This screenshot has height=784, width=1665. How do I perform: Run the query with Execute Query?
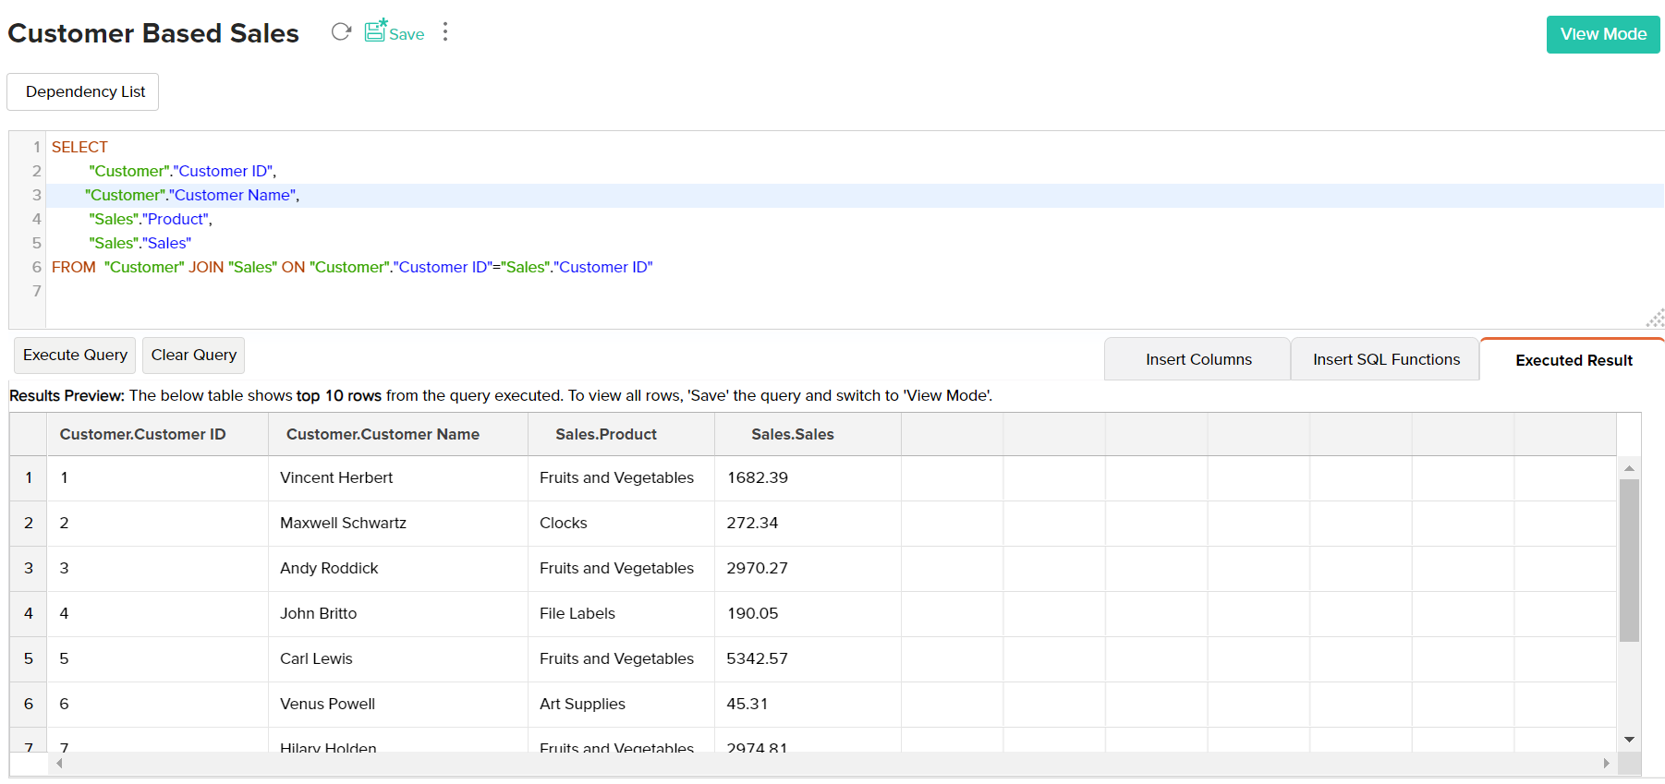[x=75, y=356]
